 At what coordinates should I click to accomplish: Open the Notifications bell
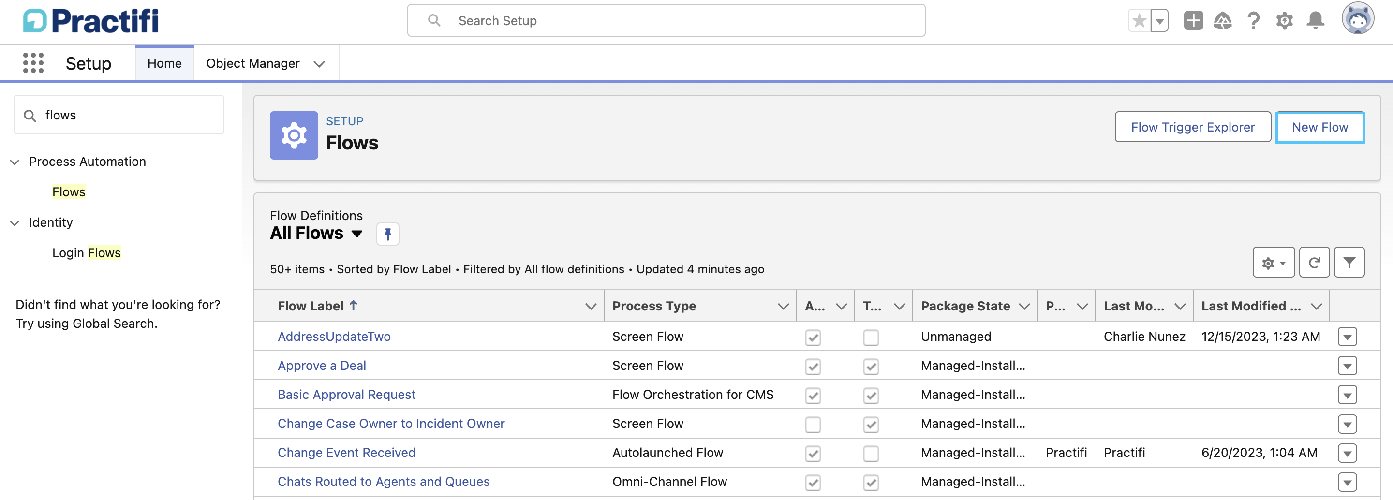1315,21
